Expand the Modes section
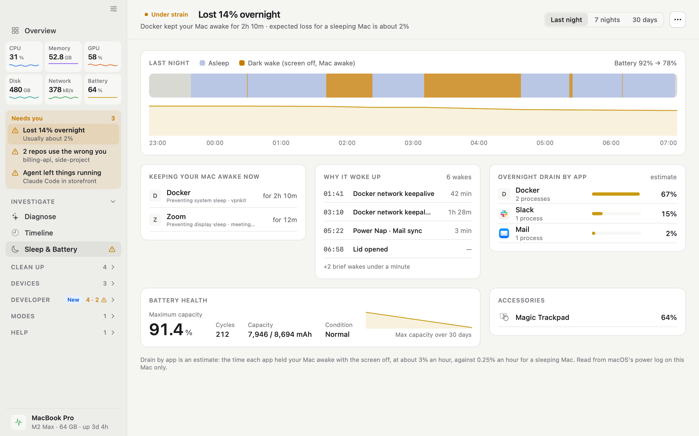 point(113,316)
